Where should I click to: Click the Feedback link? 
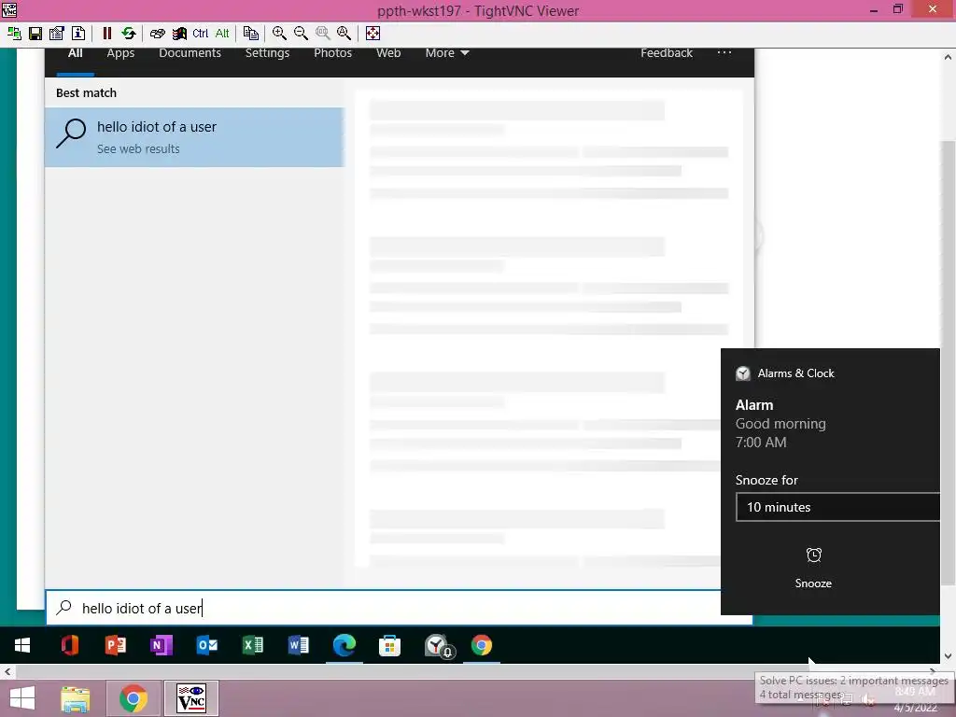[667, 53]
